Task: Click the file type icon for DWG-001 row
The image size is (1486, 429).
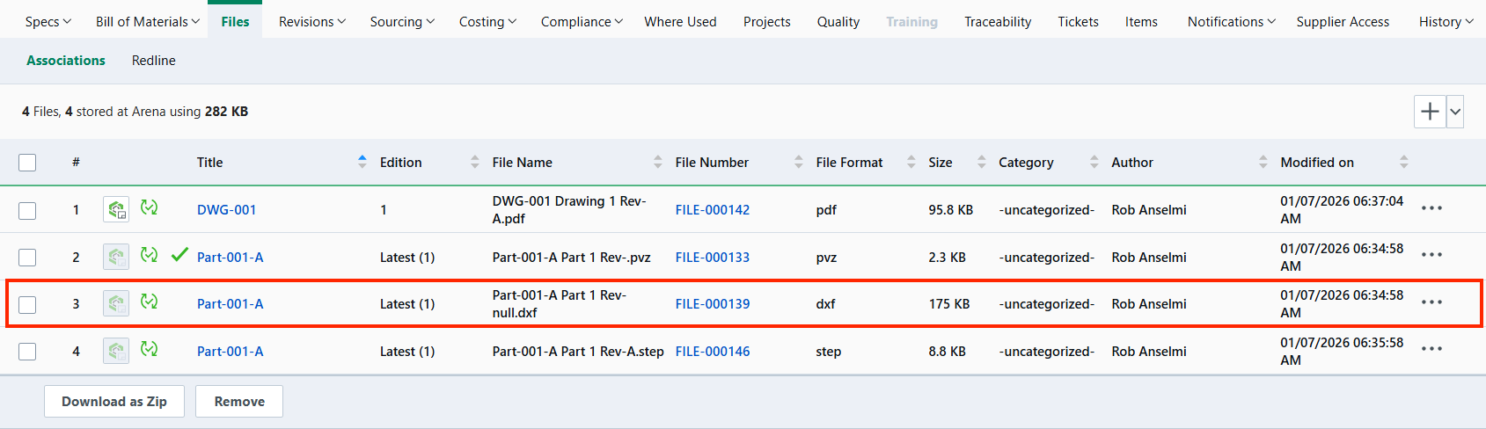Action: [x=116, y=209]
